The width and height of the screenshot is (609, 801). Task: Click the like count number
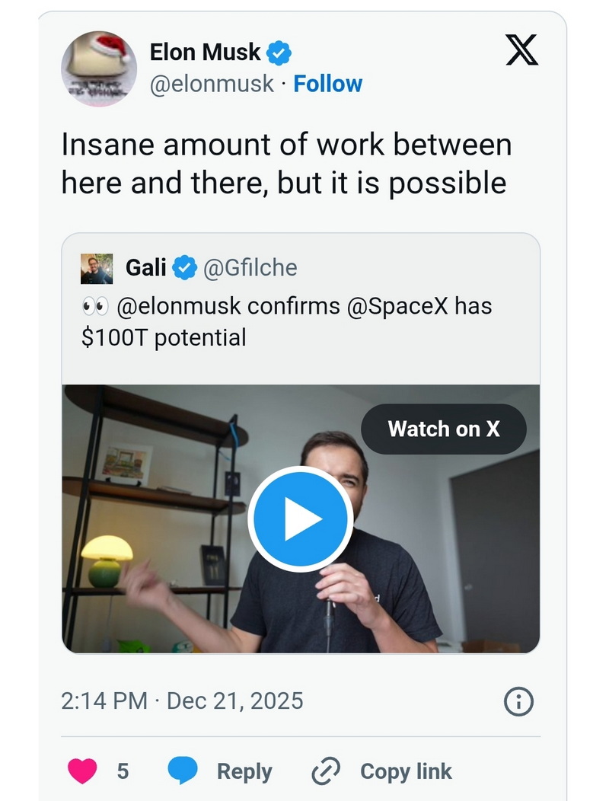(x=123, y=771)
